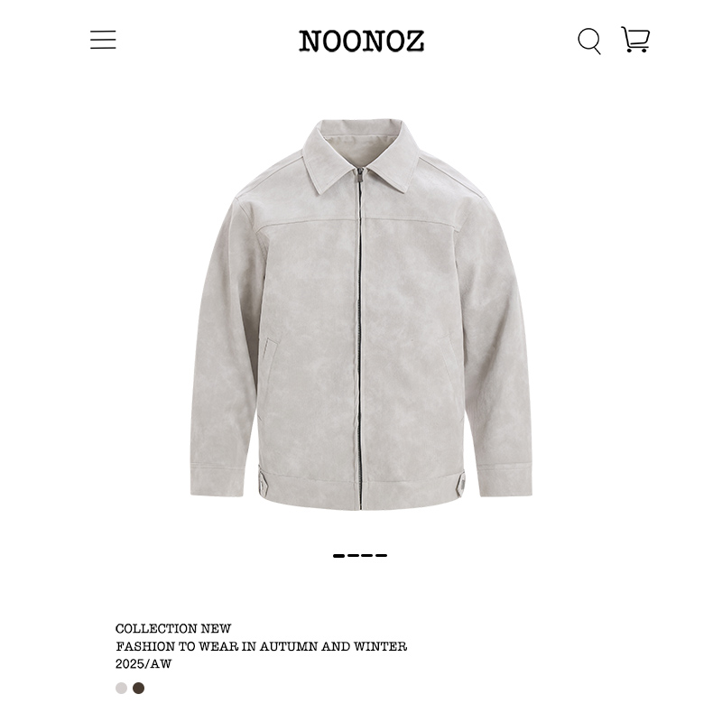Screen dimensions: 722x722
Task: Open the hamburger navigation menu
Action: click(x=103, y=40)
